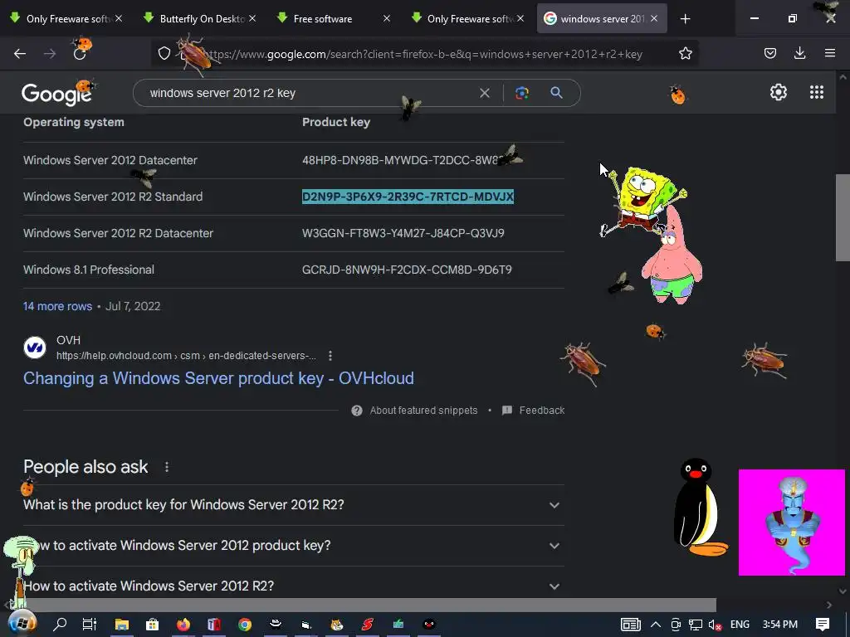Expand 'How to activate Windows Server 2012 R2?'

pos(294,586)
